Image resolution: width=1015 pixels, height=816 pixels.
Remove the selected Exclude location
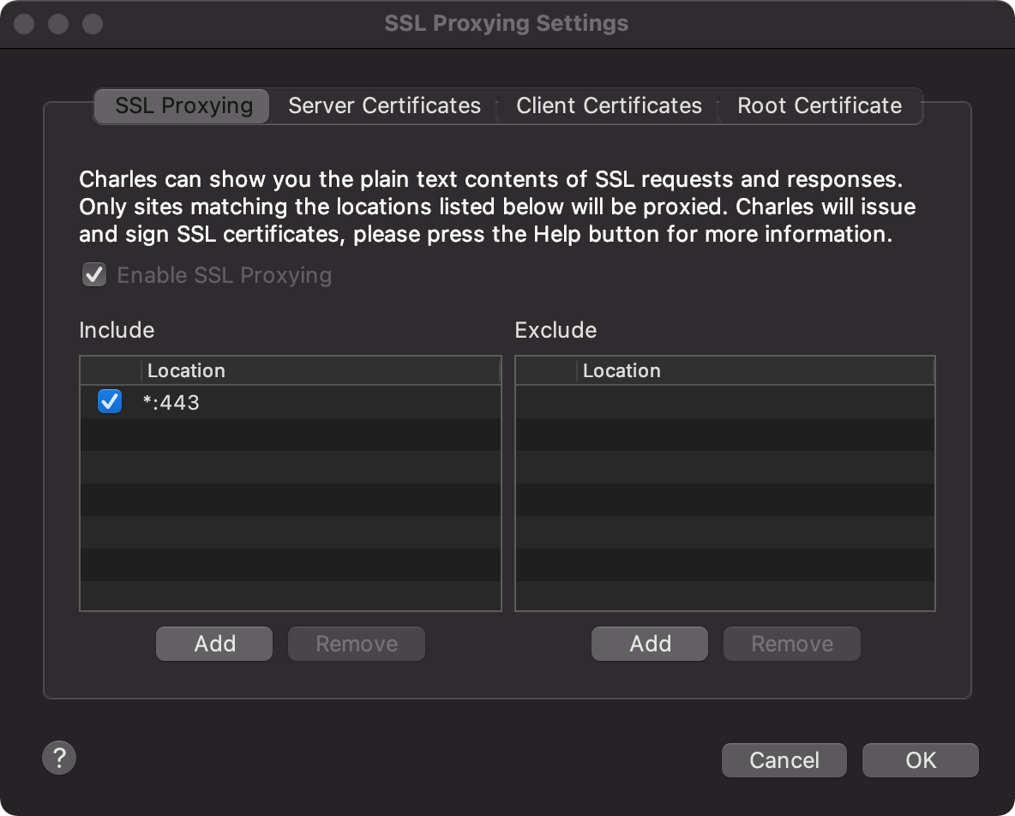[792, 644]
